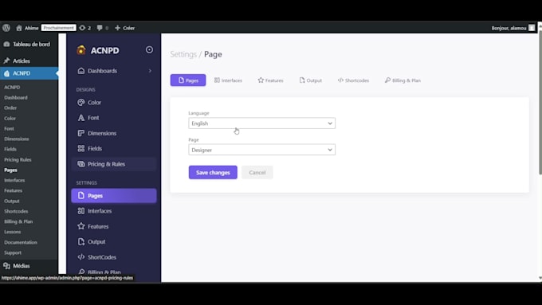Screen dimensions: 542x305
Task: Click the Cancel button
Action: point(257,172)
